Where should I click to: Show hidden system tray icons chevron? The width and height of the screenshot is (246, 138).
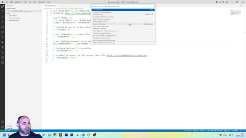[218, 135]
